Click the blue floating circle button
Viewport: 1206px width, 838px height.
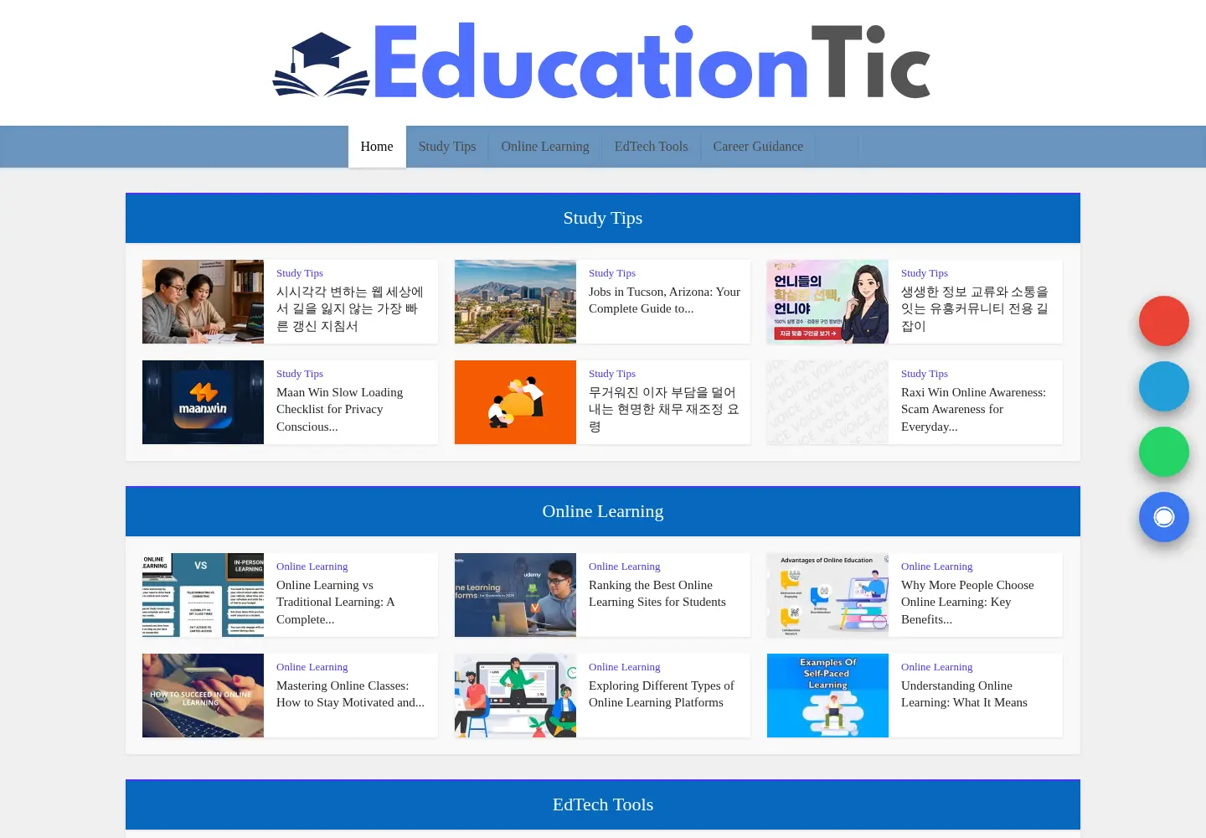[1164, 386]
